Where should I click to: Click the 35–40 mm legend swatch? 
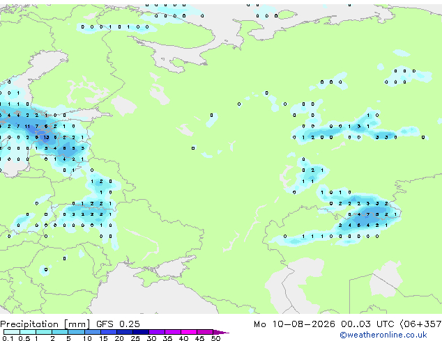tap(173, 332)
